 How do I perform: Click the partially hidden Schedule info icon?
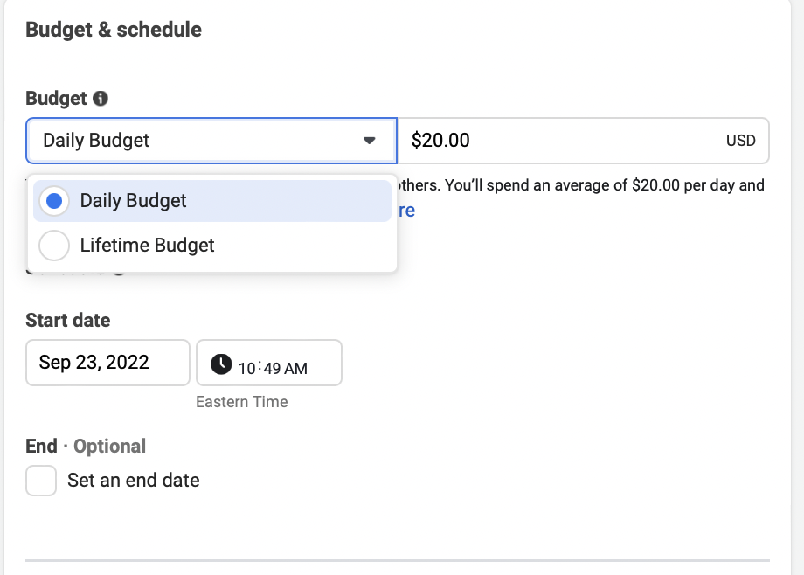(x=119, y=272)
